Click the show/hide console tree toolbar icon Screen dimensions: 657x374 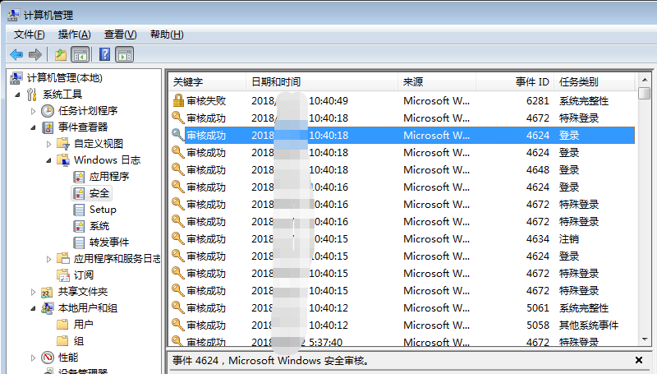pos(80,54)
